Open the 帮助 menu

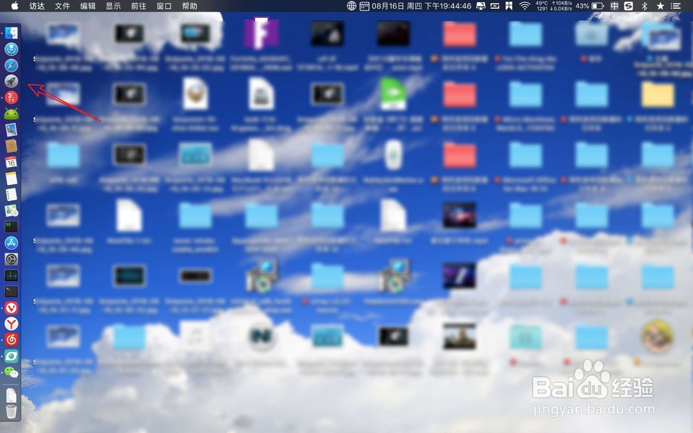click(190, 6)
